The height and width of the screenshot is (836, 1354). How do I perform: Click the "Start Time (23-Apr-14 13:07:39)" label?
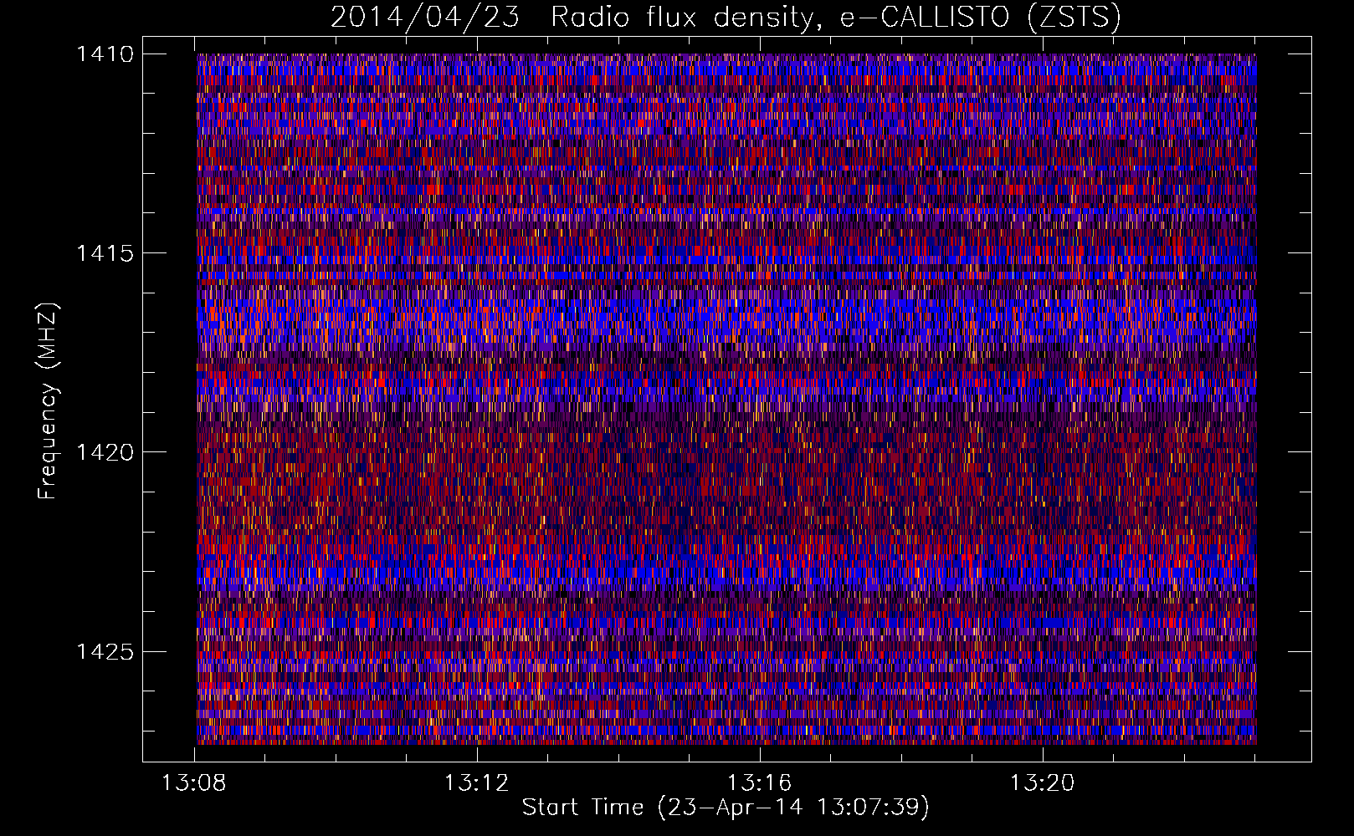(x=726, y=807)
